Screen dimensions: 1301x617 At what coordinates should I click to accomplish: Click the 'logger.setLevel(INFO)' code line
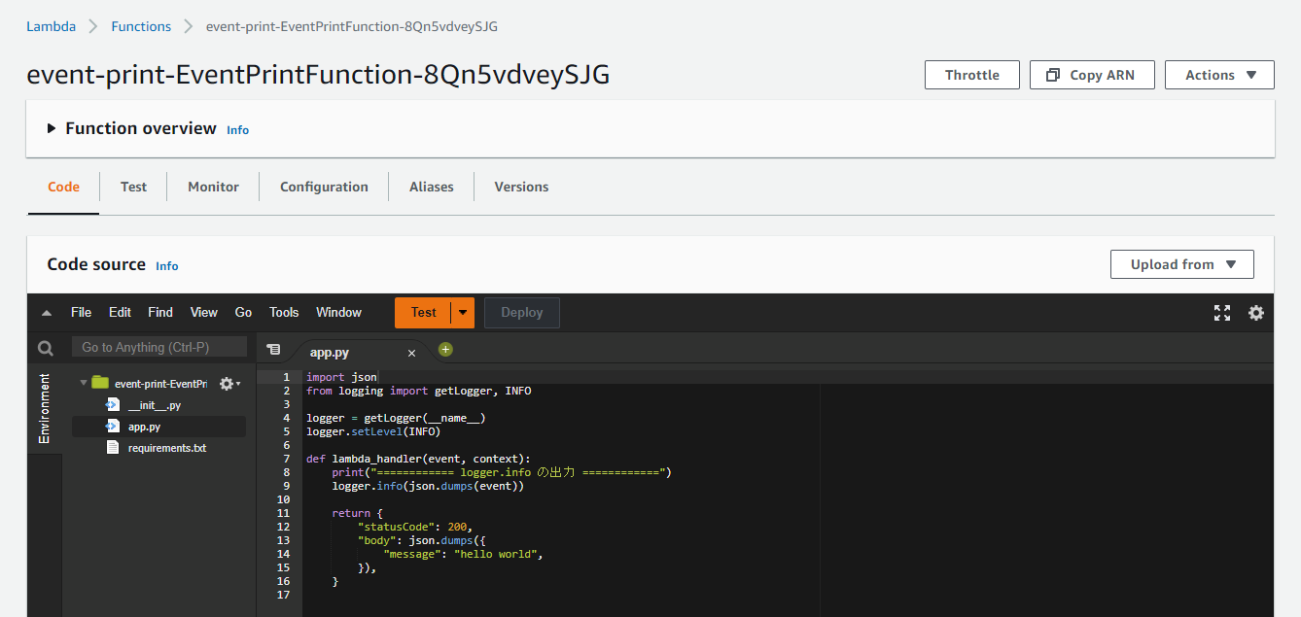373,431
